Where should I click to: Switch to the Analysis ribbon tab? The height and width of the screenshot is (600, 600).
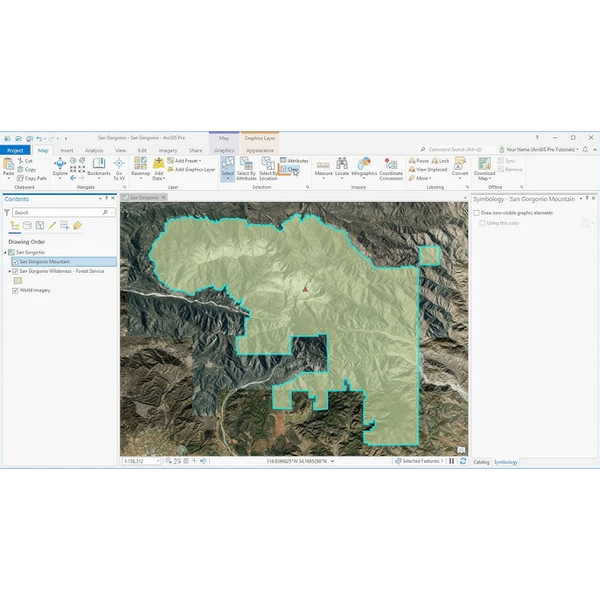(94, 150)
